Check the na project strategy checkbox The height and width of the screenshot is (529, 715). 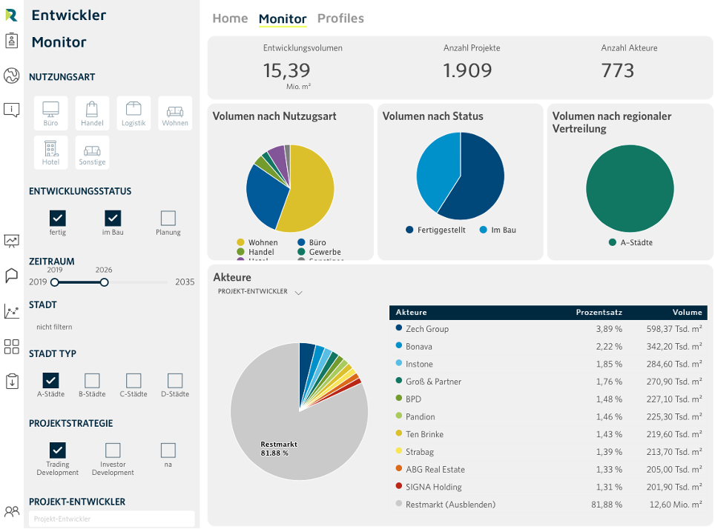point(168,450)
